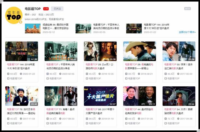The width and height of the screenshot is (200, 132).
Task: Open uploader 电影最TOP under the 17:07 video
Action: [134, 79]
